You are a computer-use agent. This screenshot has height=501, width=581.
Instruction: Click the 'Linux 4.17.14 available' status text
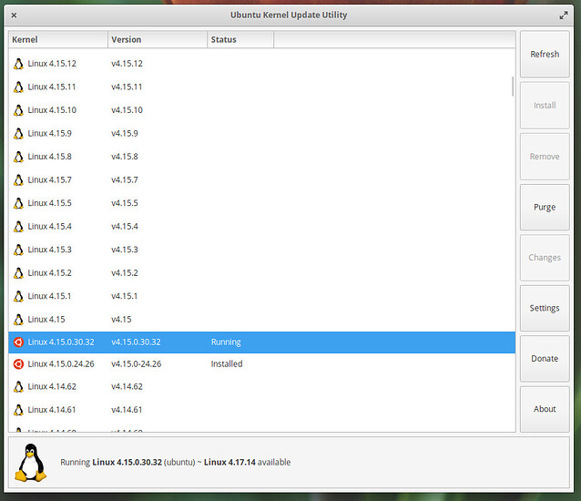click(x=247, y=463)
